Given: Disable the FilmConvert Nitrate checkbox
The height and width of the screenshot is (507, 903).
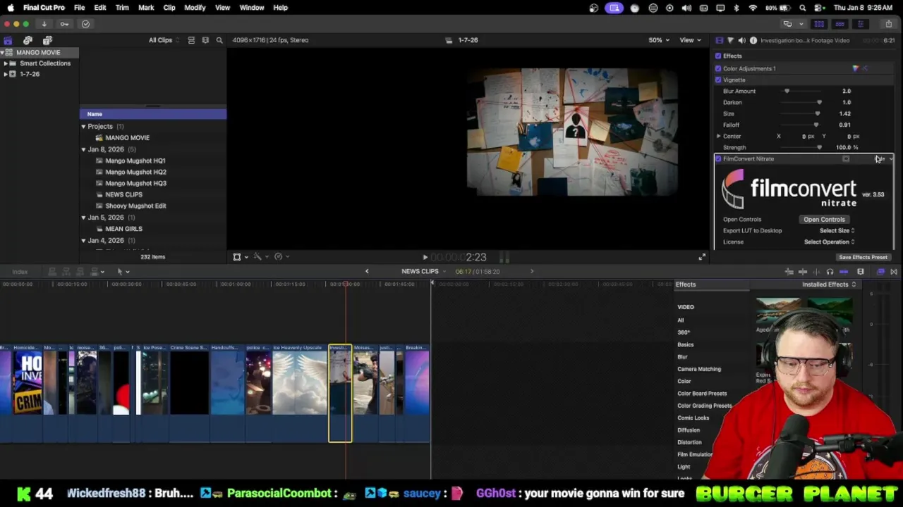Looking at the screenshot, I should pos(718,158).
